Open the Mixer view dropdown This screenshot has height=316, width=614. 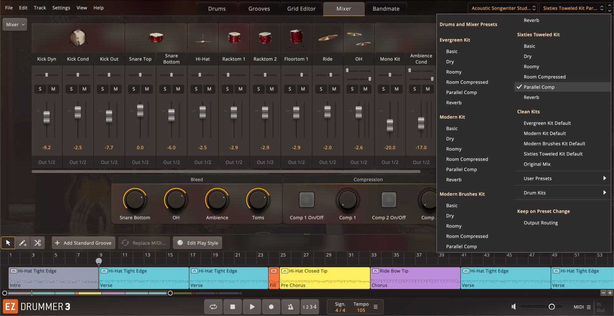15,25
